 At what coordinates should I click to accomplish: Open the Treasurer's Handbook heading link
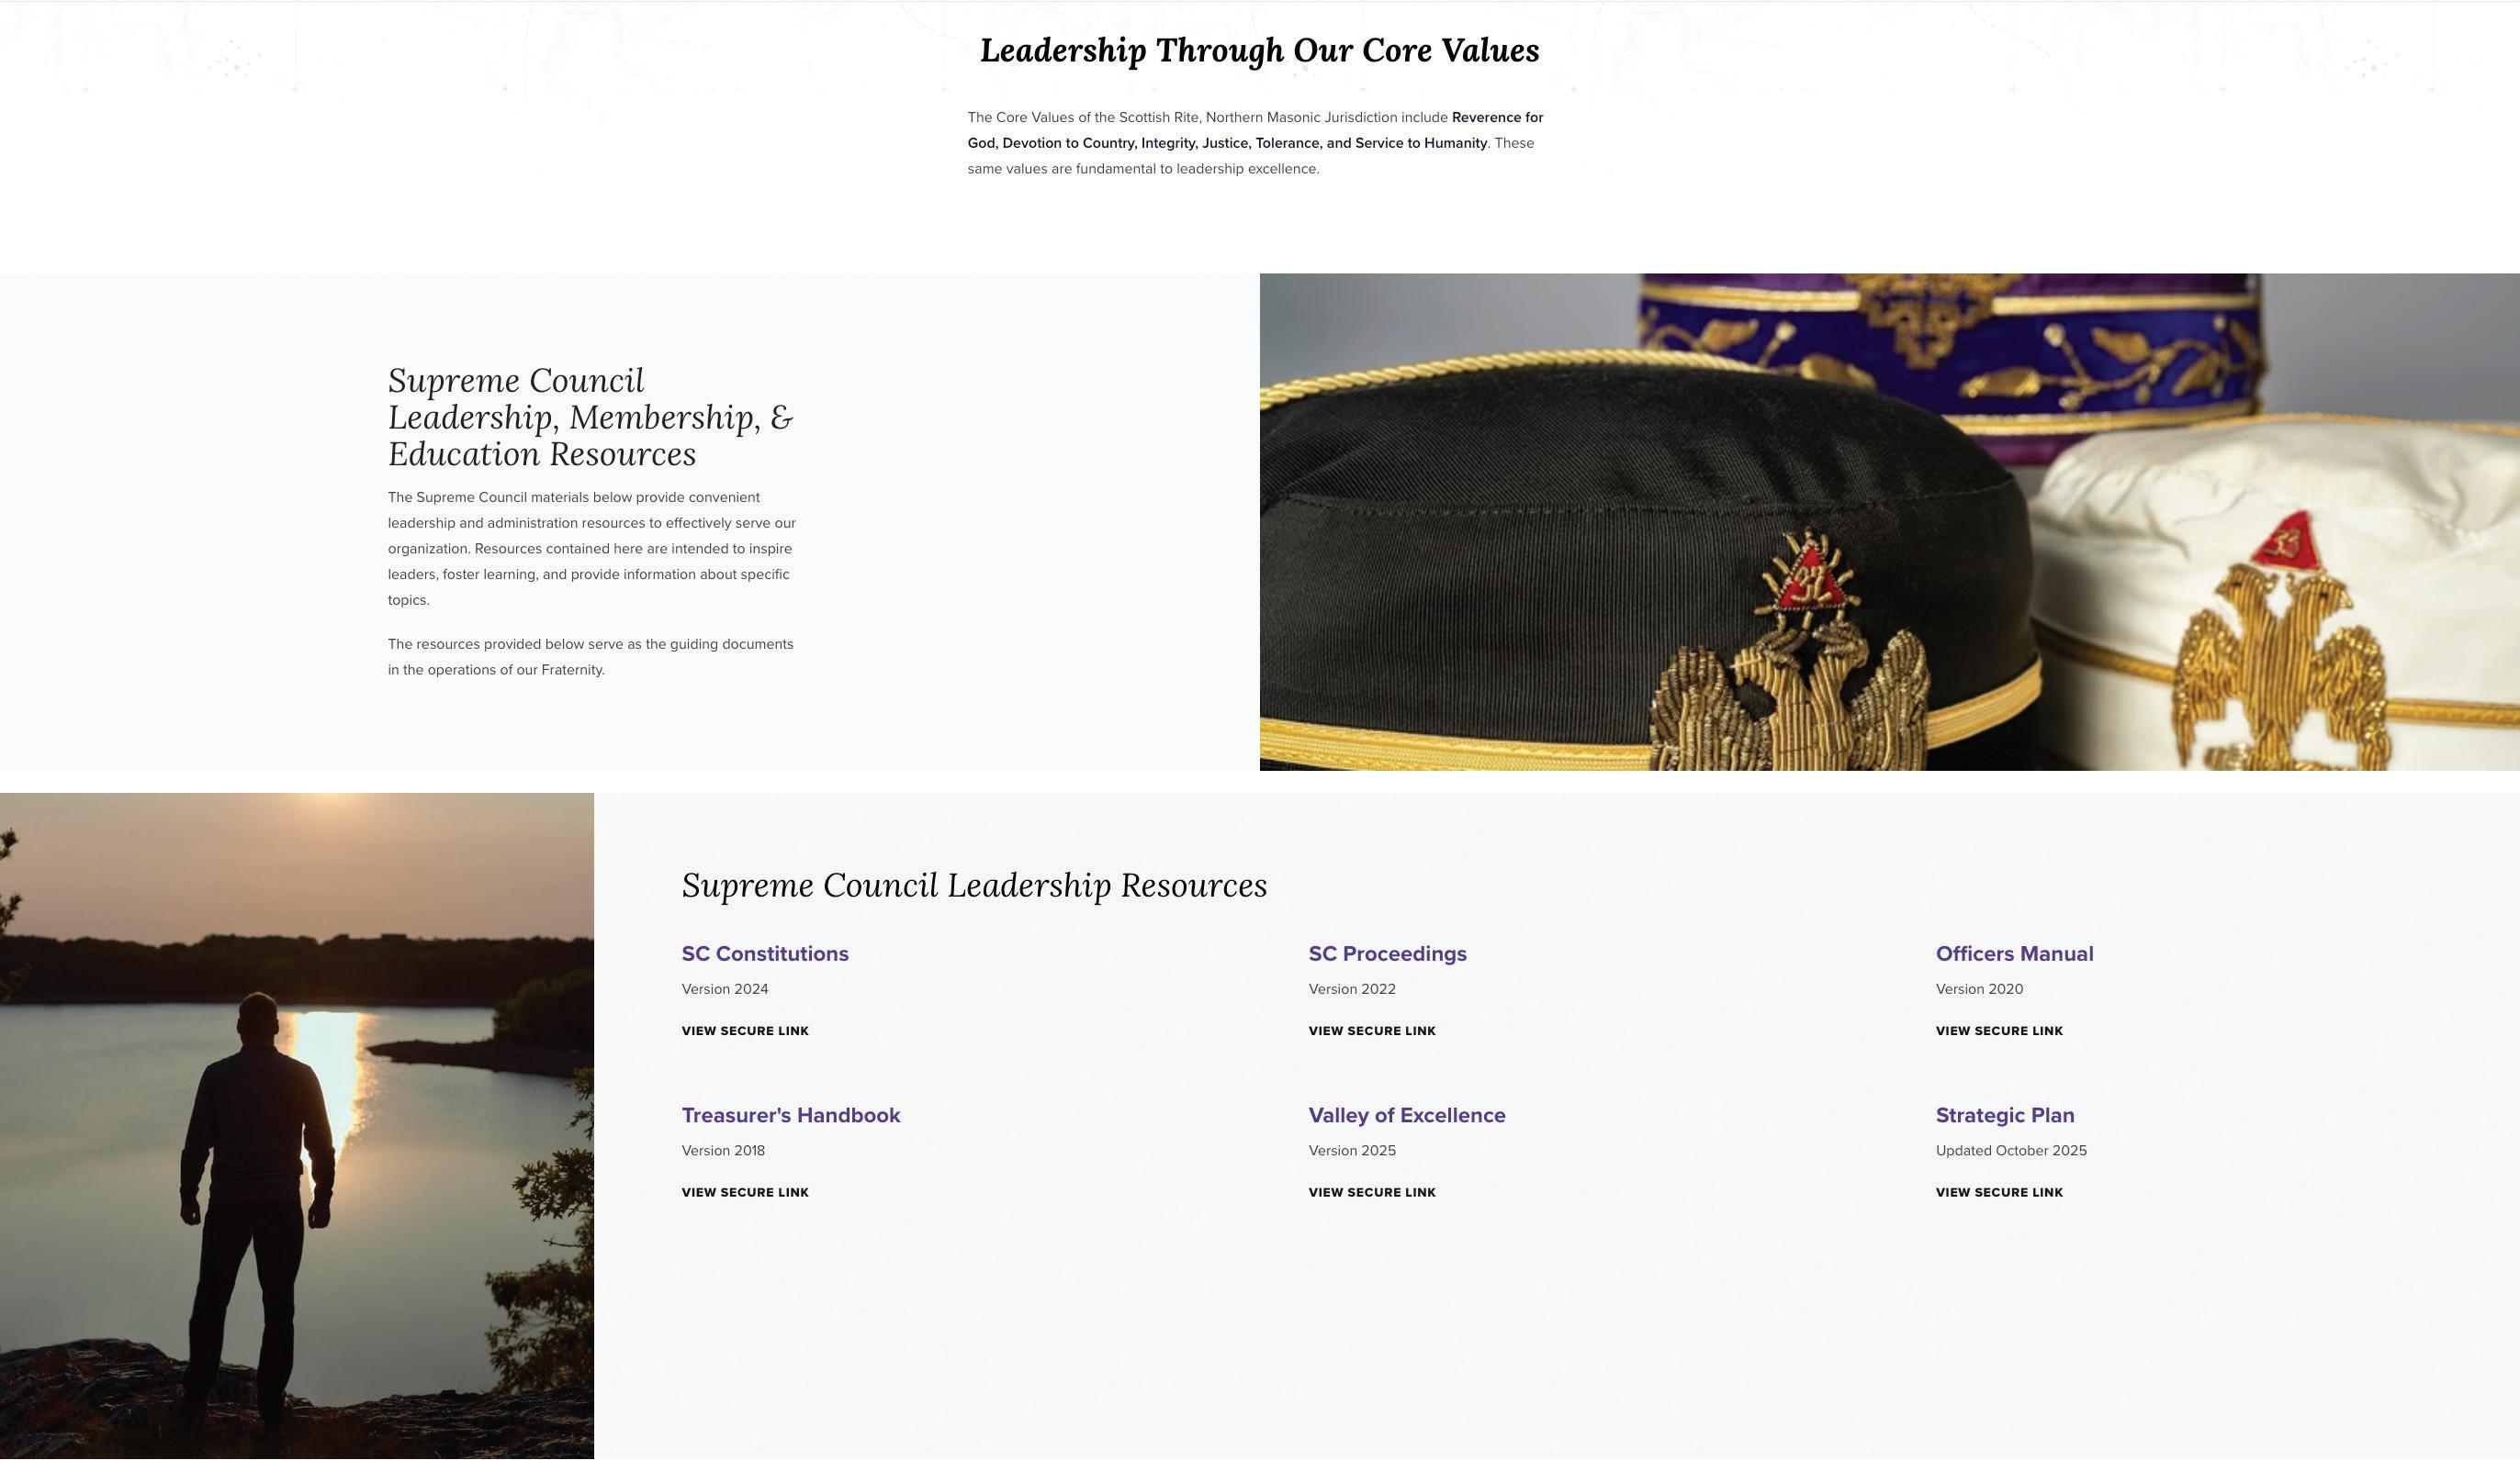[791, 1115]
